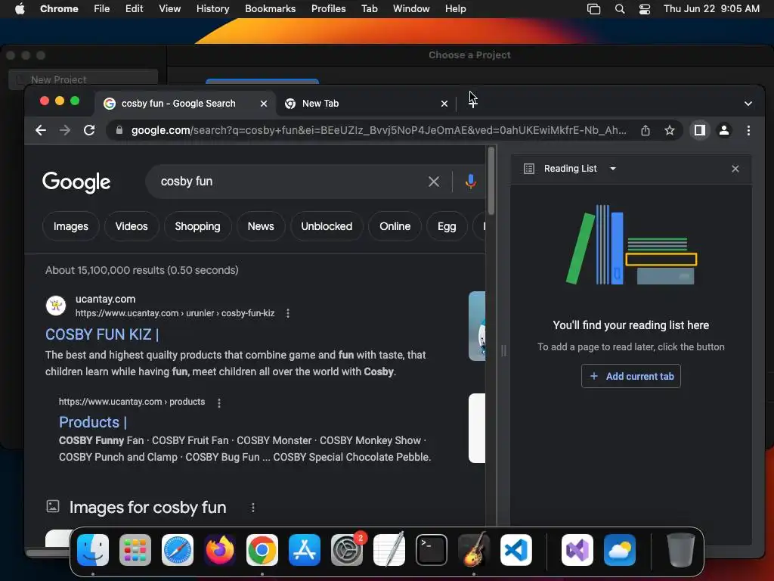Filter results by Shopping

point(197,226)
